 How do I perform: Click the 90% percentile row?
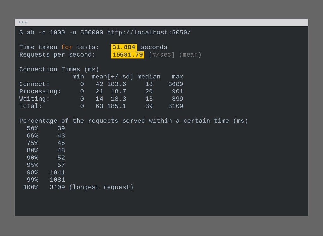coord(46,158)
